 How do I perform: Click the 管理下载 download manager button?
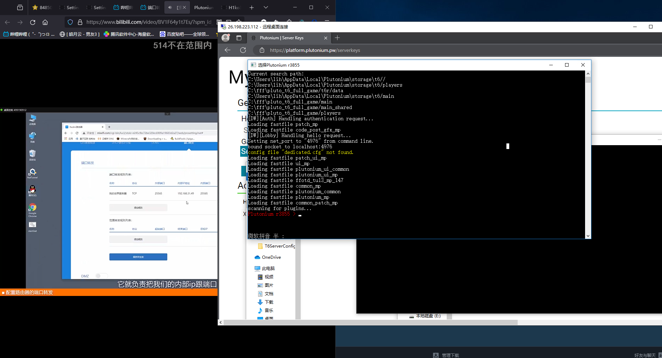point(447,355)
